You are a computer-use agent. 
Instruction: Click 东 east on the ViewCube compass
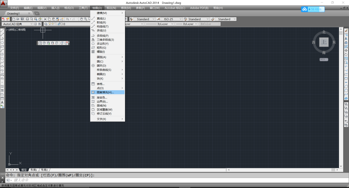[x=334, y=42]
